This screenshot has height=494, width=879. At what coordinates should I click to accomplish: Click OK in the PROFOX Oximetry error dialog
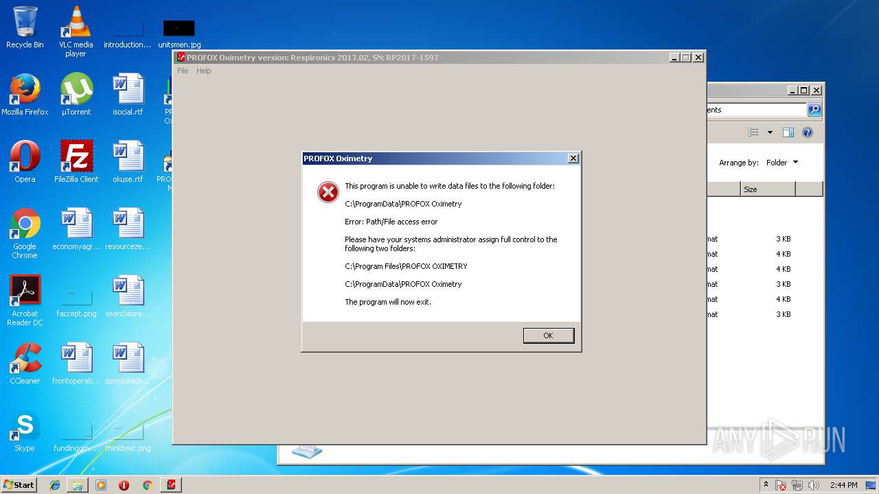click(548, 336)
